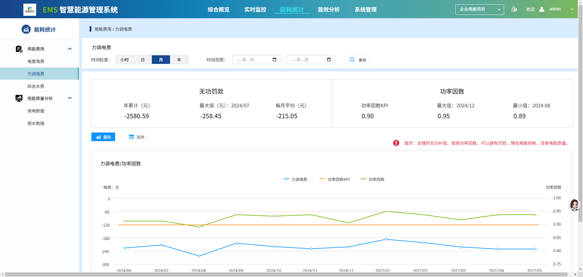Open the assistant avatar chat icon

(x=574, y=205)
